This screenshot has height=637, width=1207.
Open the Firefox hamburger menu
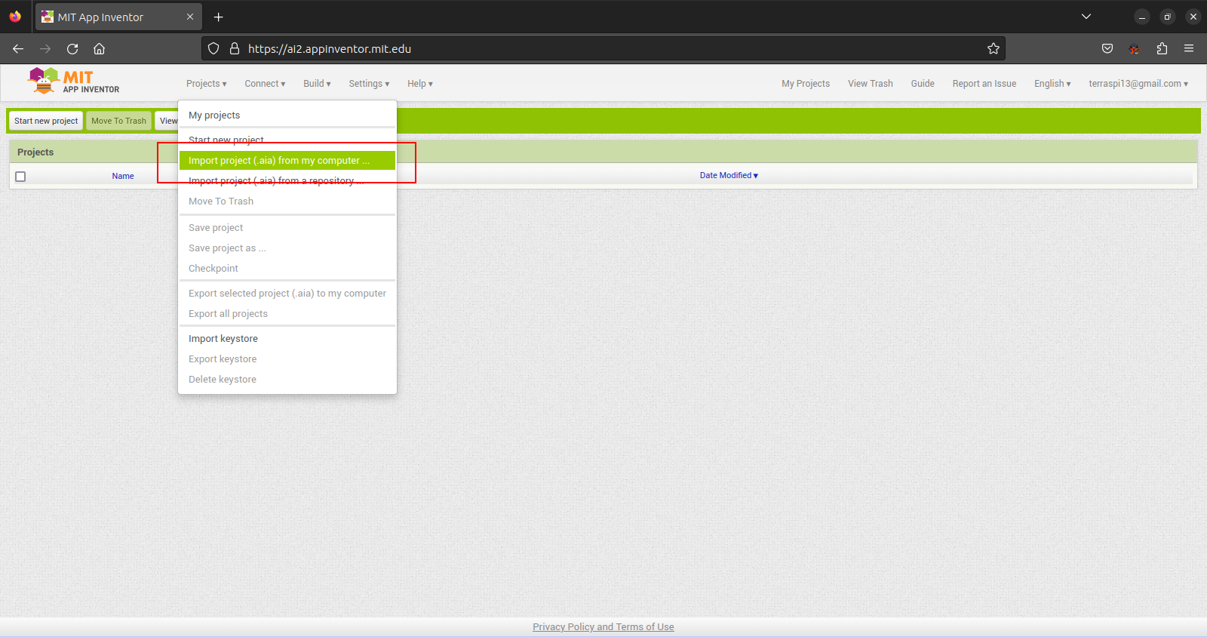click(x=1189, y=49)
